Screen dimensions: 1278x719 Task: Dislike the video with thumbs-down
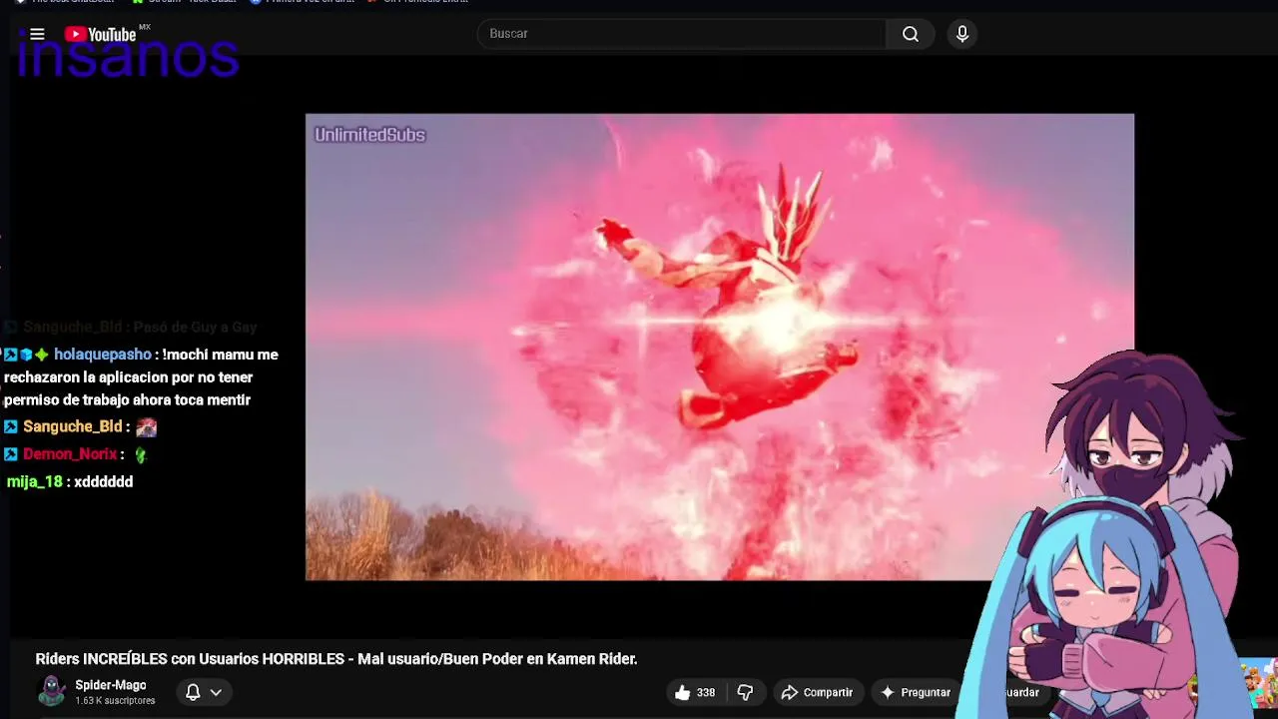[x=745, y=692]
